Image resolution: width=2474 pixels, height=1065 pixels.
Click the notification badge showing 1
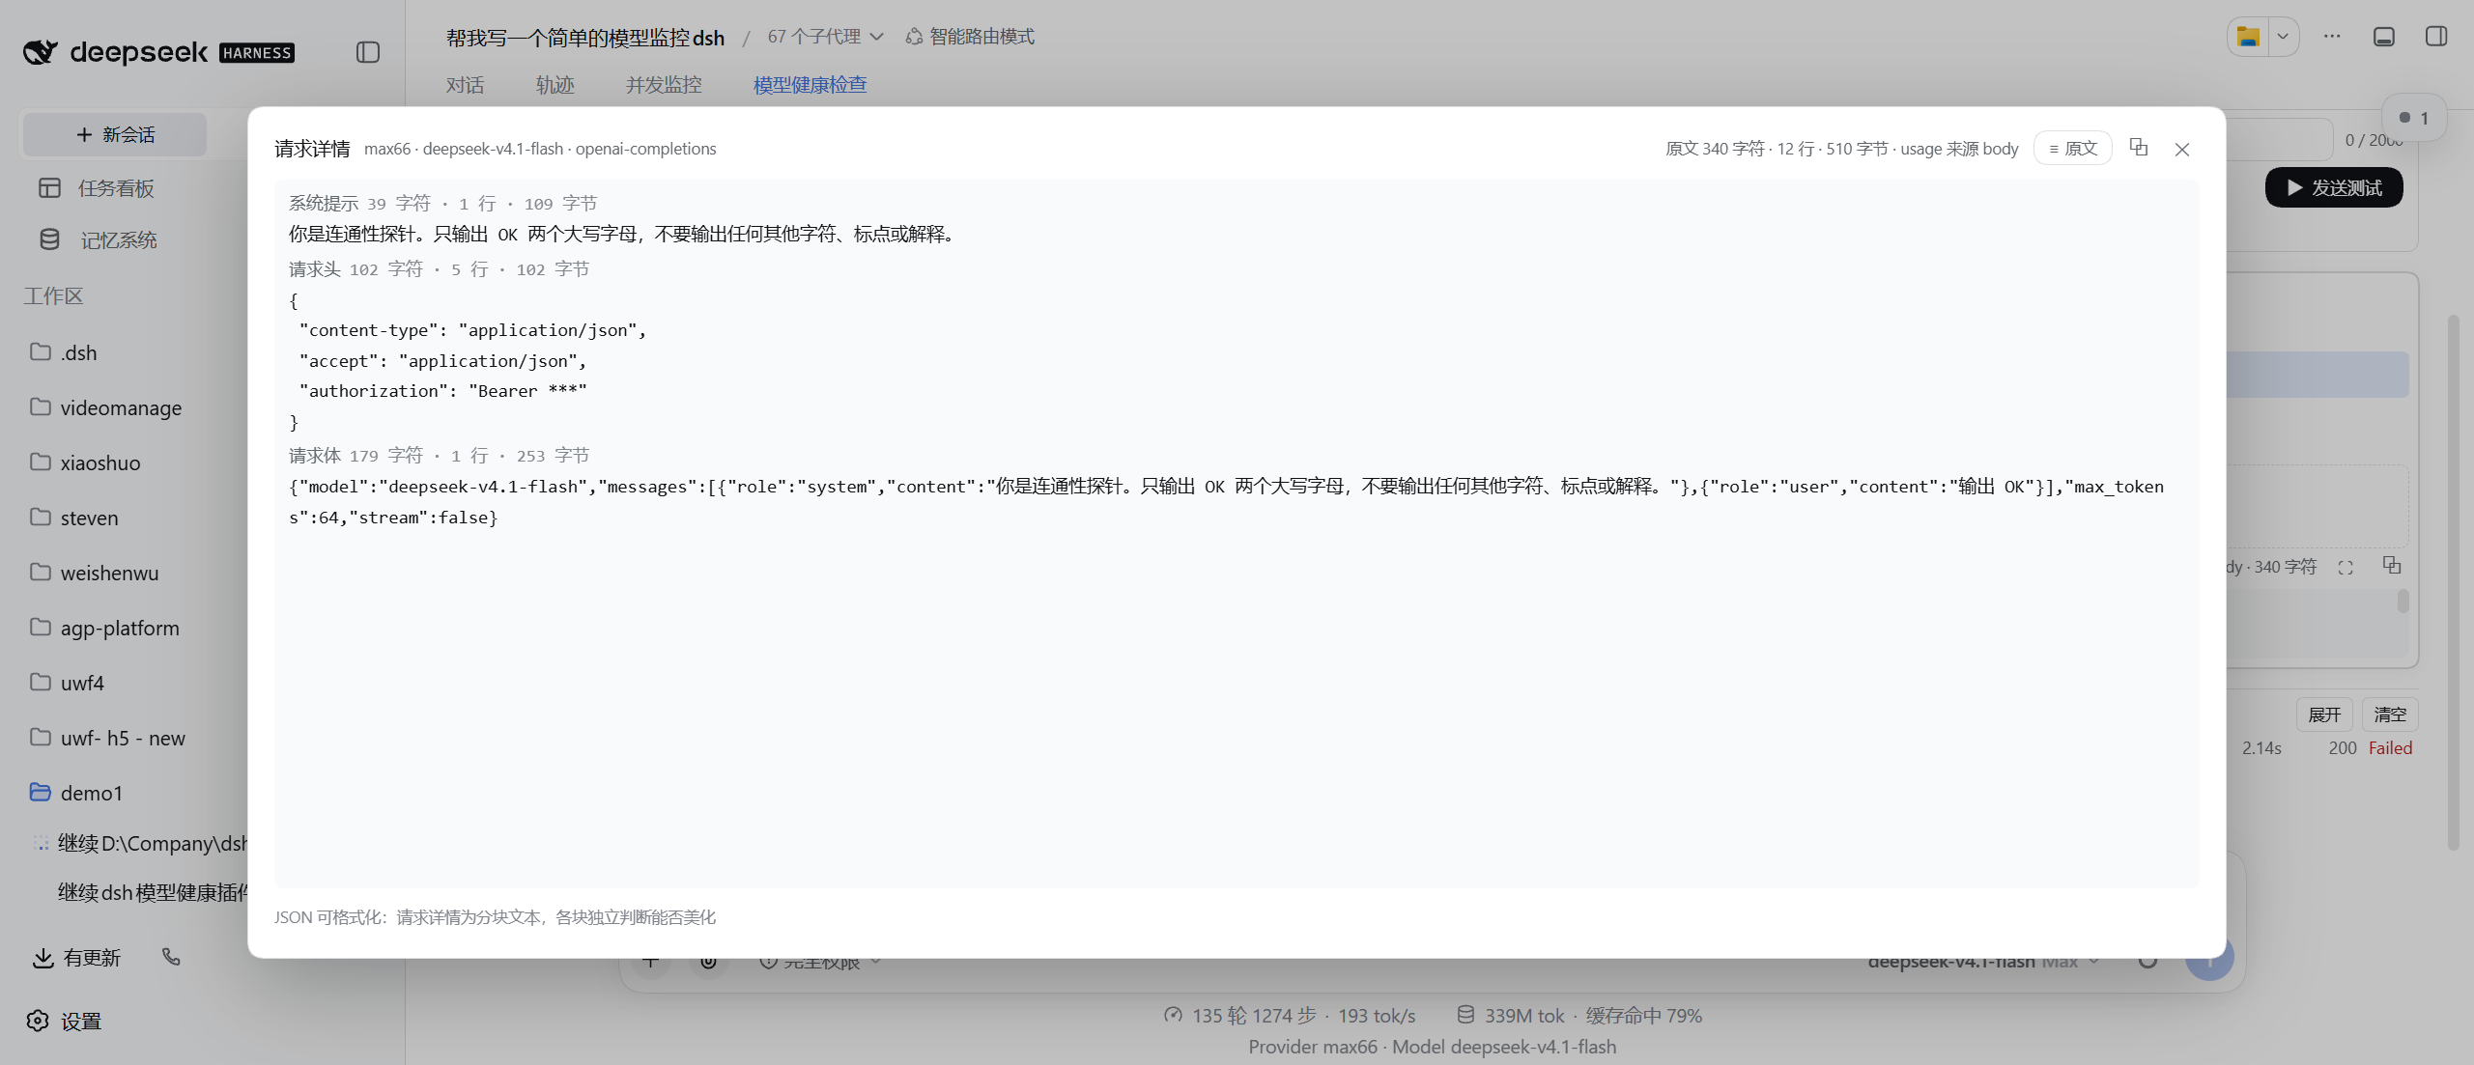coord(2413,118)
